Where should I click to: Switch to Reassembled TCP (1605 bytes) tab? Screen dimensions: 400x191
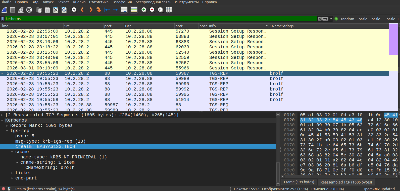[x=346, y=182]
